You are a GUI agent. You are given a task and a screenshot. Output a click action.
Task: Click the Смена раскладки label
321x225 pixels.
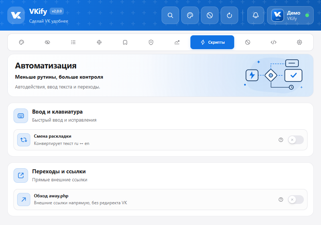pos(53,136)
